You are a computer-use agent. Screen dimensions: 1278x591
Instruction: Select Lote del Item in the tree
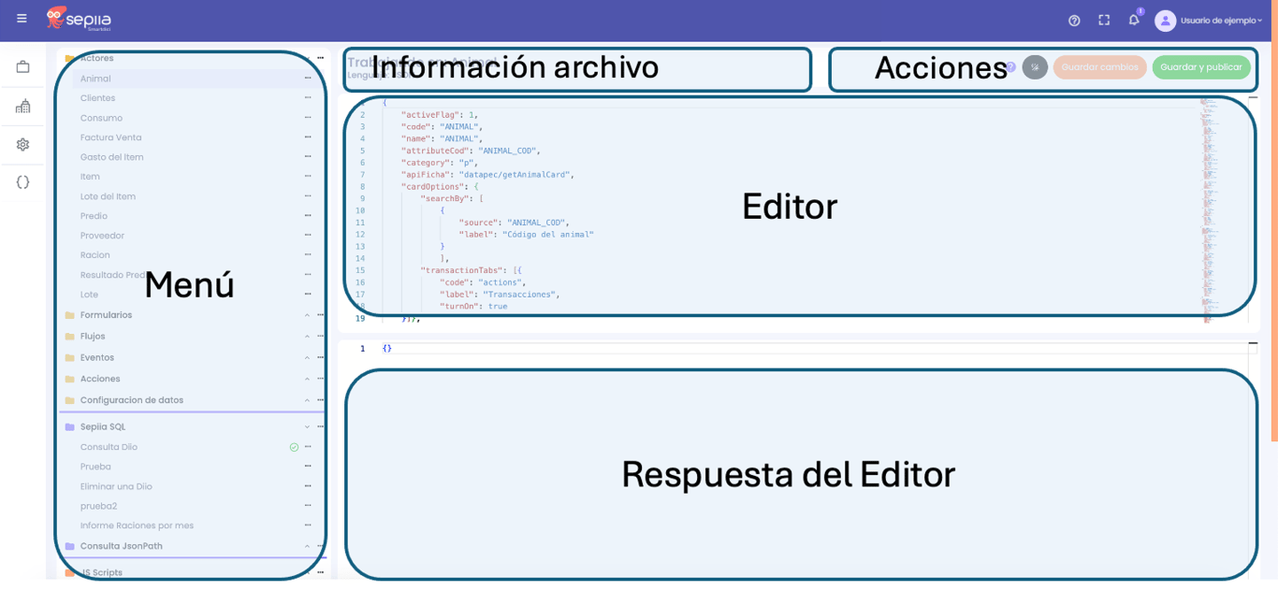[x=108, y=196]
